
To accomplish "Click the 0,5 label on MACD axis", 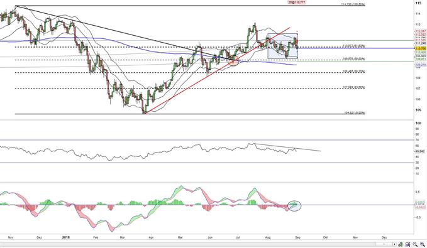I will 417,192.
